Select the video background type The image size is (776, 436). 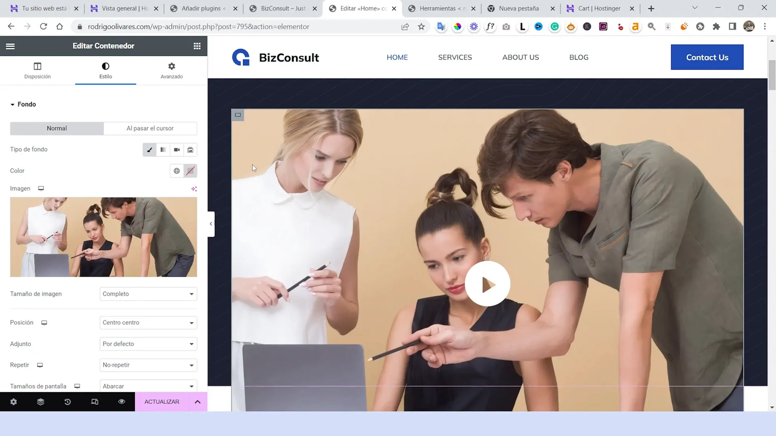[177, 150]
